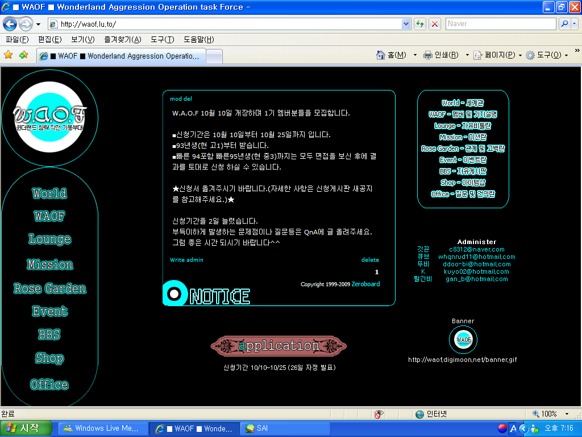Click email gan_b@hotmail.com

(477, 279)
